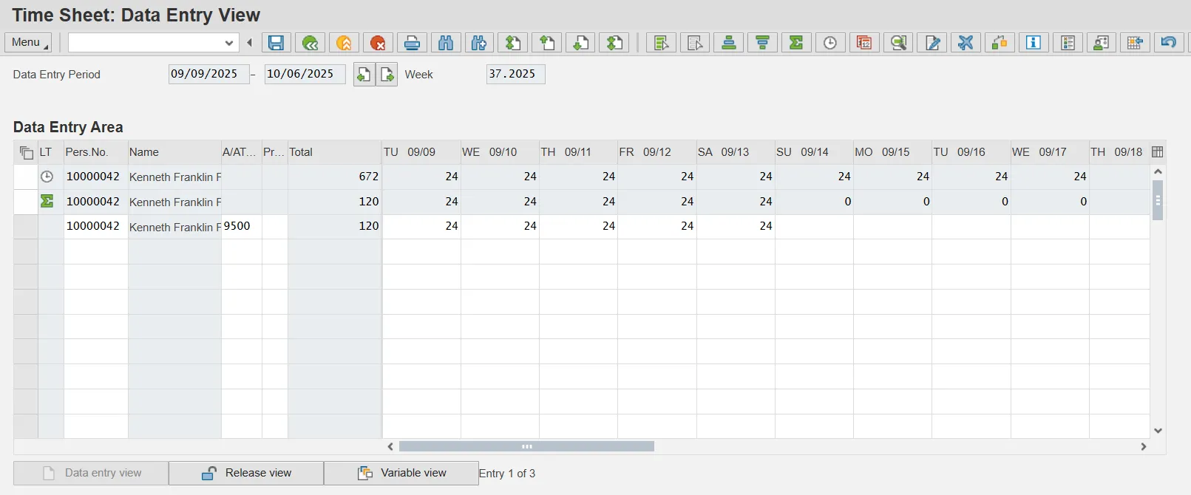Toggle select-all rows icon in table header
The height and width of the screenshot is (495, 1191).
point(26,152)
